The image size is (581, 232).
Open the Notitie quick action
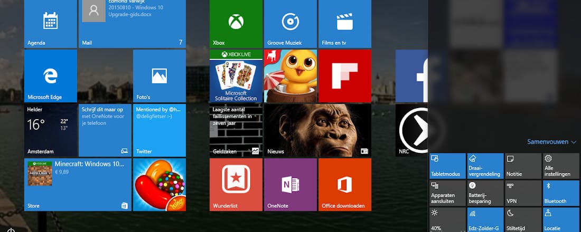(523, 166)
